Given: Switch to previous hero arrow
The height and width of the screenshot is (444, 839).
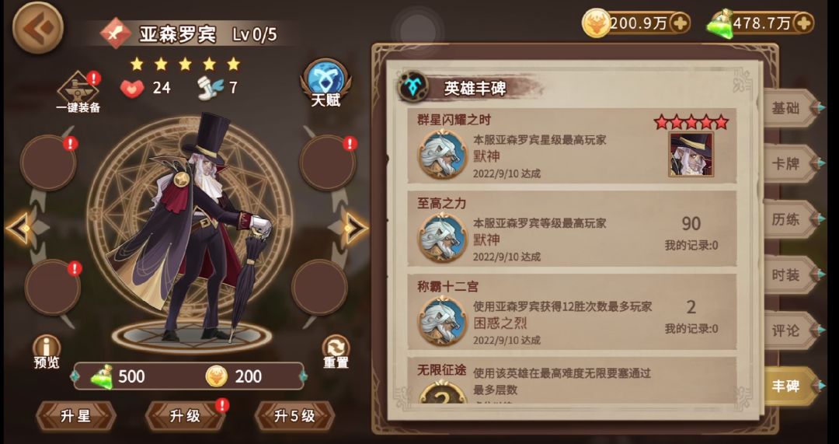Looking at the screenshot, I should [x=19, y=229].
